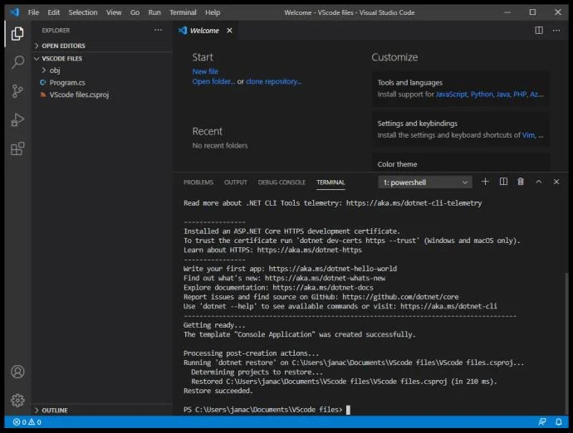This screenshot has width=573, height=433.
Task: Open the feedback icon in status bar
Action: [542, 422]
